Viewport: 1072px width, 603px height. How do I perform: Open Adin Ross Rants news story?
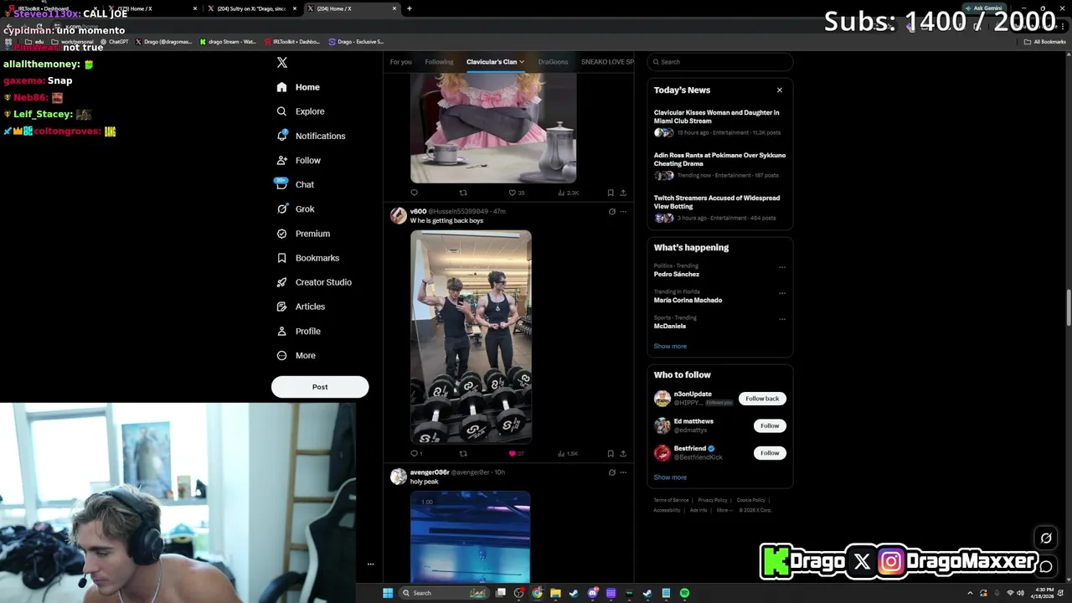click(x=719, y=165)
